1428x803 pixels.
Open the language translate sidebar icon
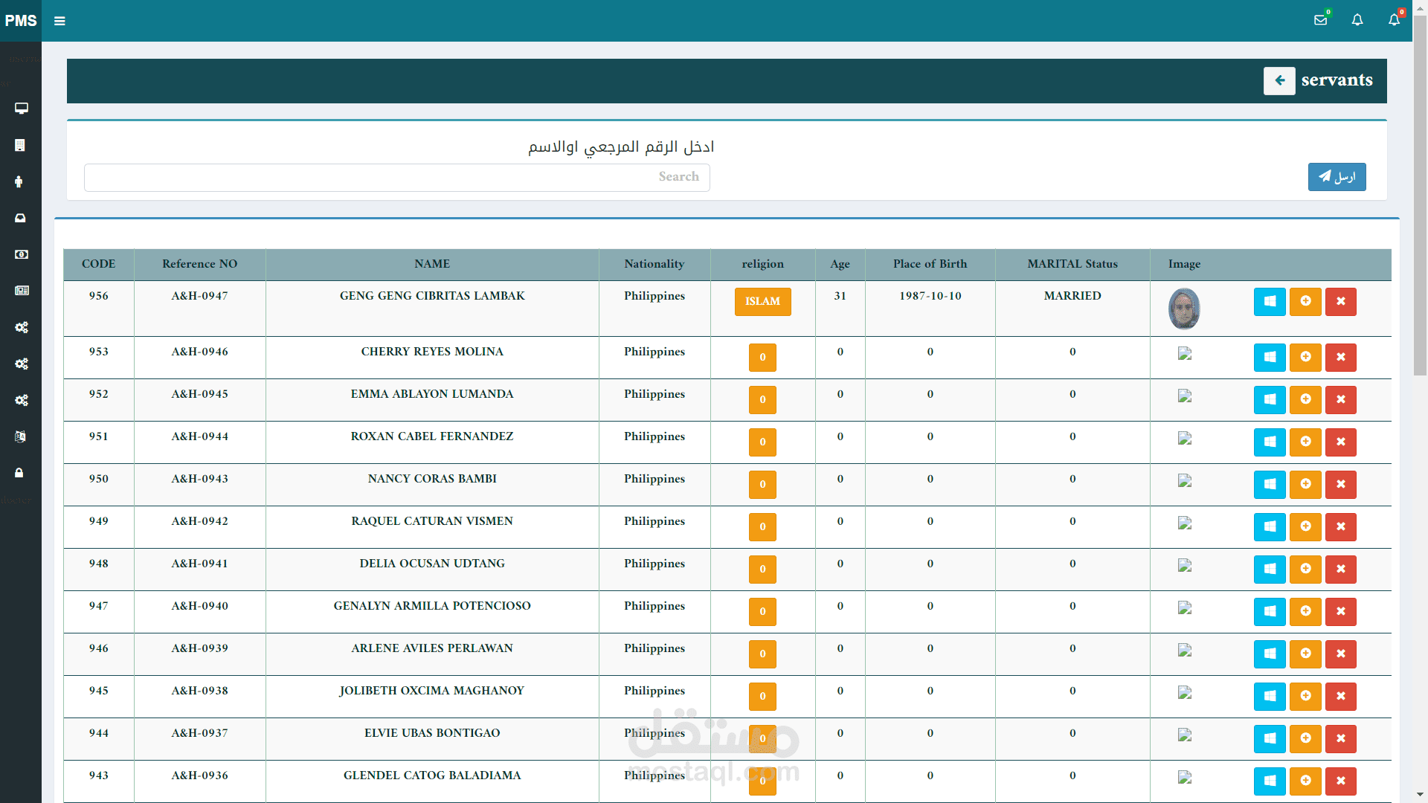tap(20, 436)
